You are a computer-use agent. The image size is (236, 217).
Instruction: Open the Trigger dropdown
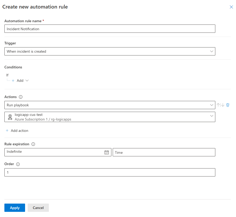[110, 51]
